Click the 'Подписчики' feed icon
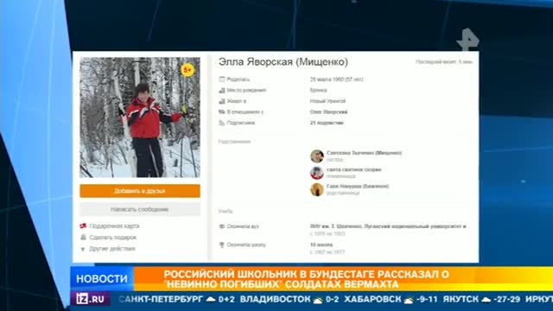Image resolution: width=553 pixels, height=311 pixels. (x=222, y=123)
